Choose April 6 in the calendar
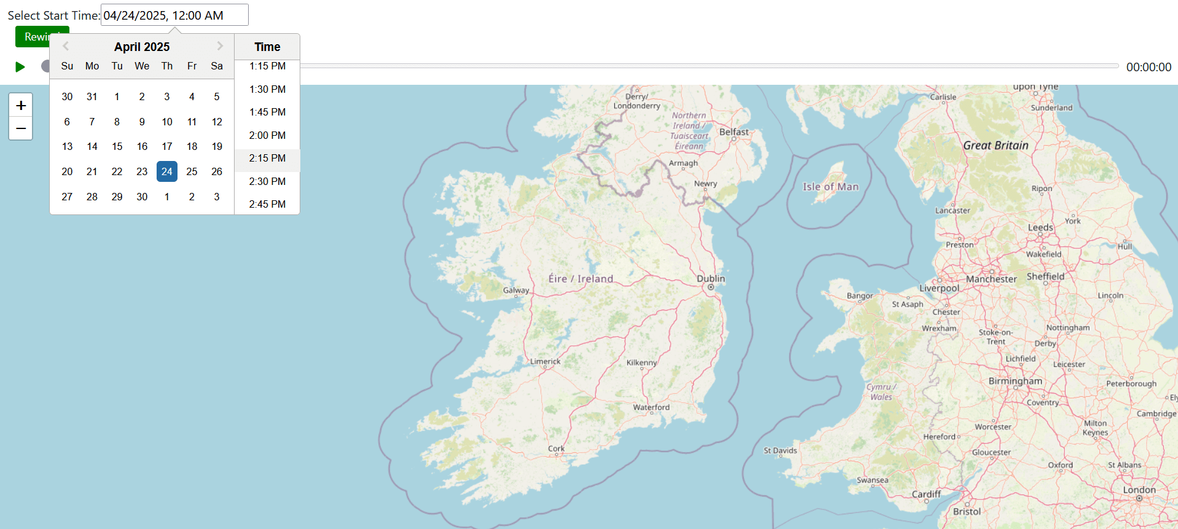Viewport: 1178px width, 529px height. tap(67, 122)
